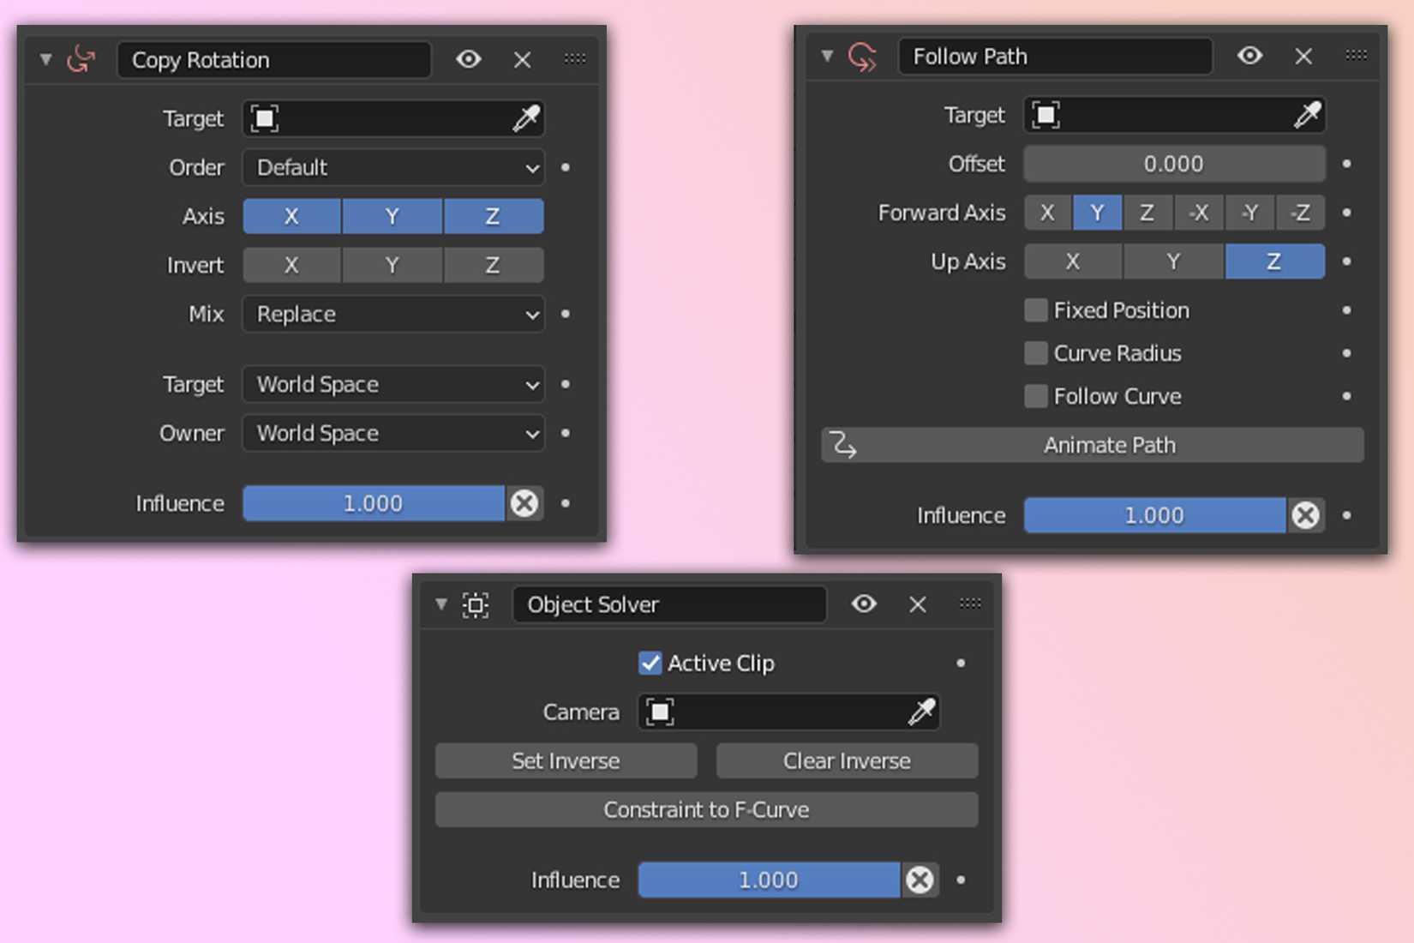Hide the Copy Rotation constraint effect
1414x943 pixels.
[468, 59]
